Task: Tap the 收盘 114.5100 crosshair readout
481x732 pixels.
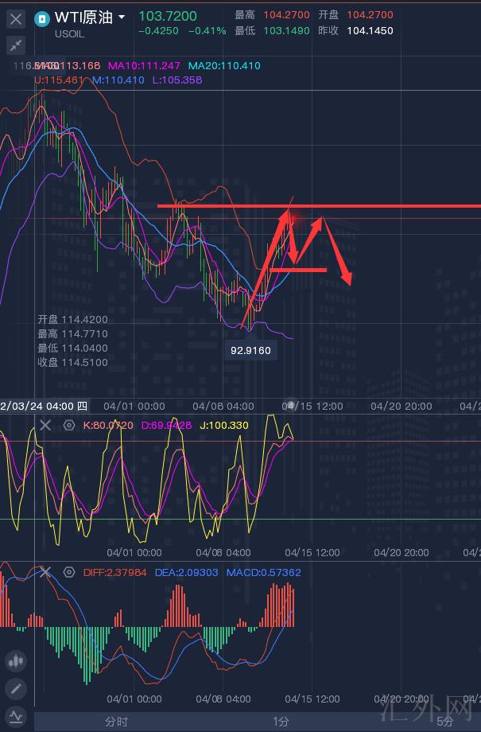Action: (73, 362)
